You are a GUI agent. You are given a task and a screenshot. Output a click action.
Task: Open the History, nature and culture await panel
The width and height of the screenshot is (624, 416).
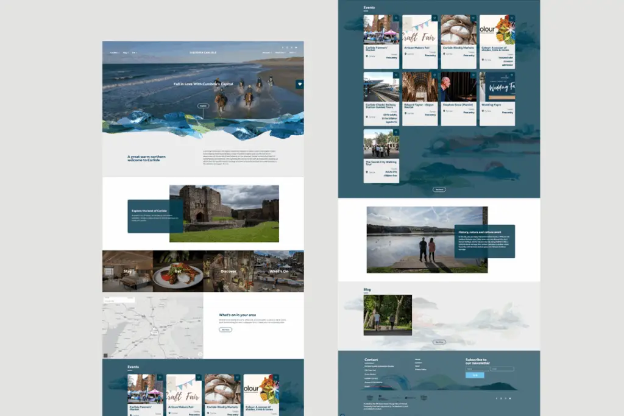click(x=484, y=241)
